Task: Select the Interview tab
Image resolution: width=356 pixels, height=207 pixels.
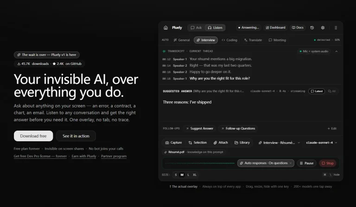Action: 206,40
